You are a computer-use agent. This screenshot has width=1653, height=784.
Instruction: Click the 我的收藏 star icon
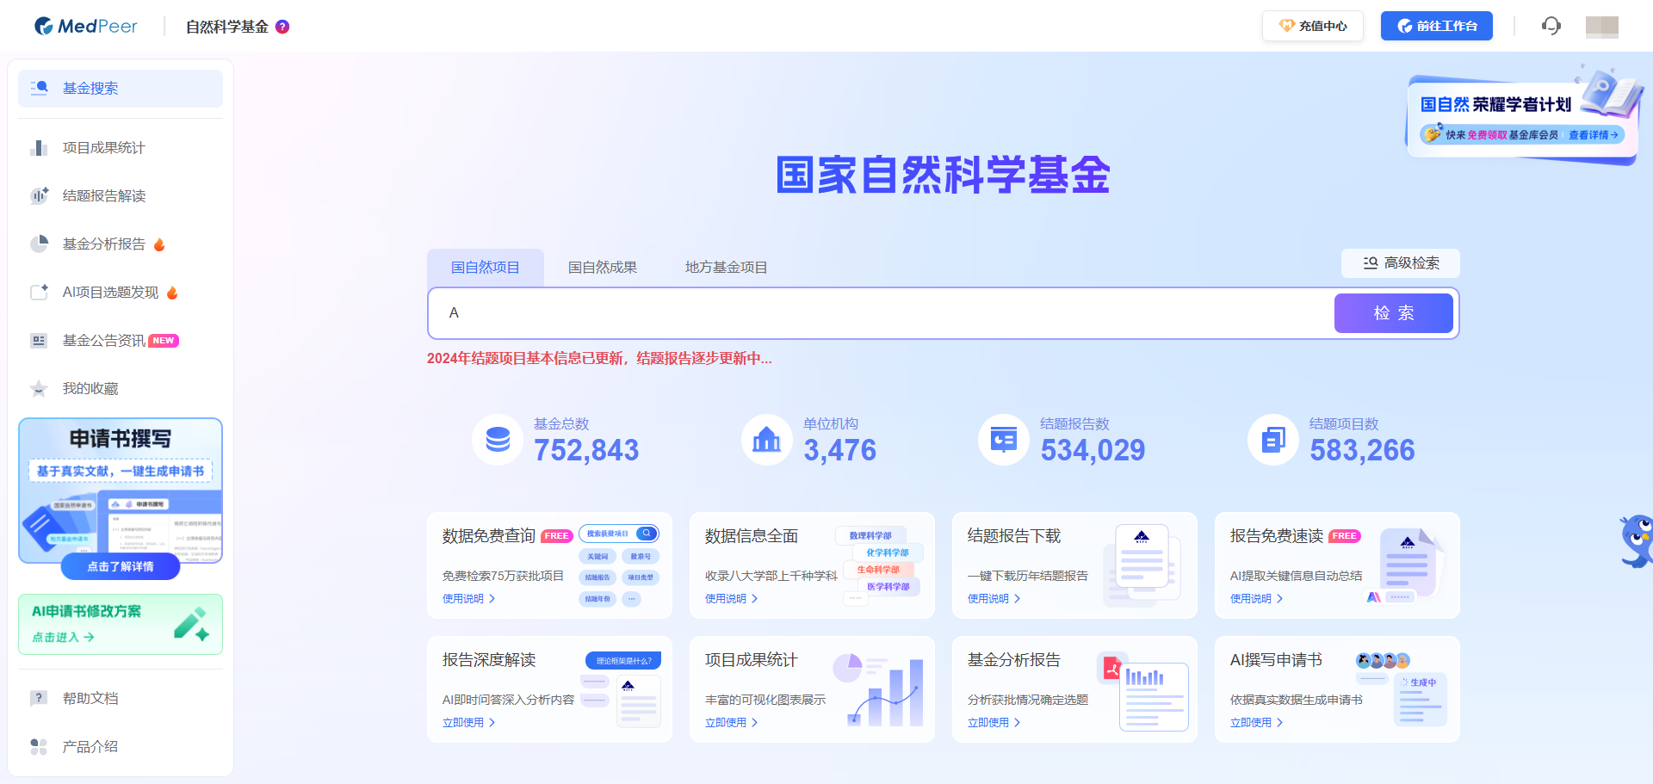[40, 389]
